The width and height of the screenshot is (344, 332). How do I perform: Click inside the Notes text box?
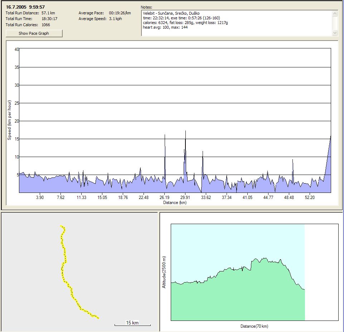tap(236, 23)
